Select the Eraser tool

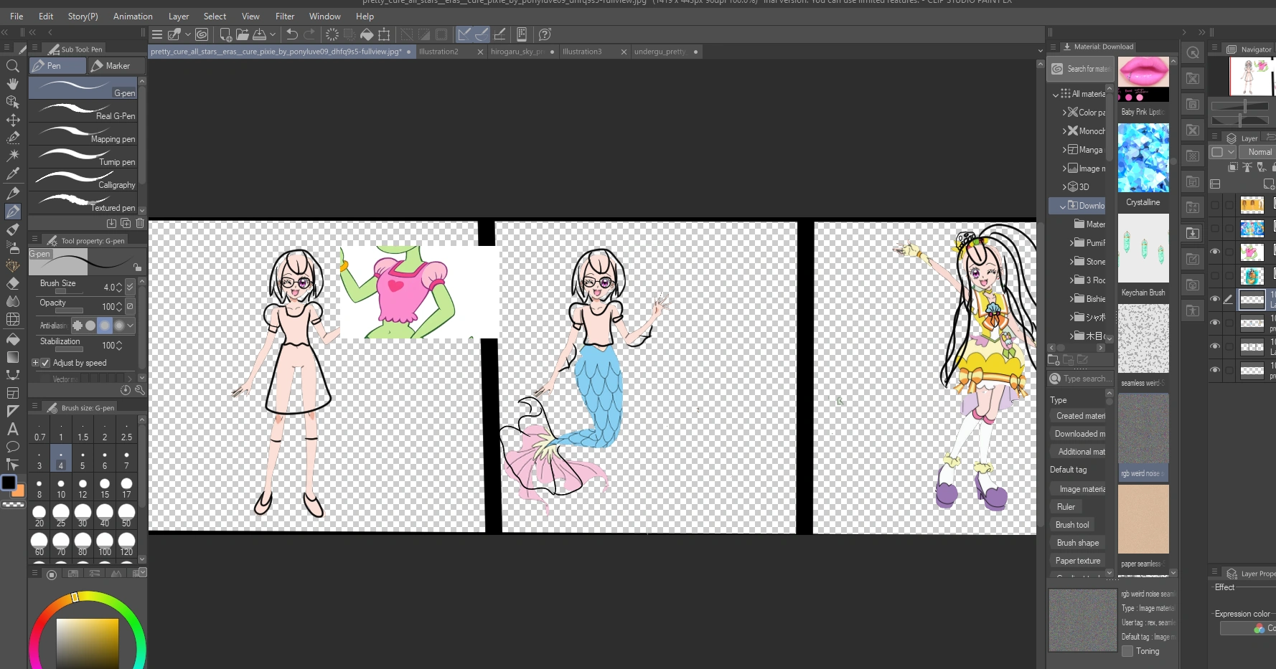click(x=12, y=283)
